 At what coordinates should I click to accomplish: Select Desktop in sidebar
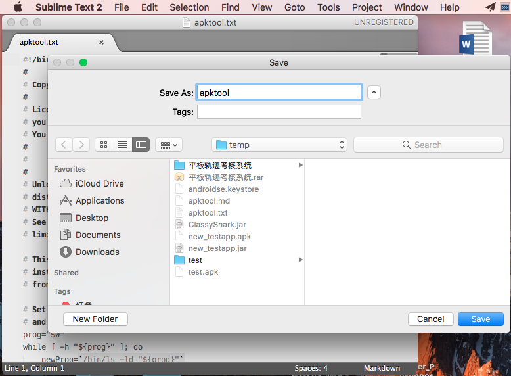92,218
